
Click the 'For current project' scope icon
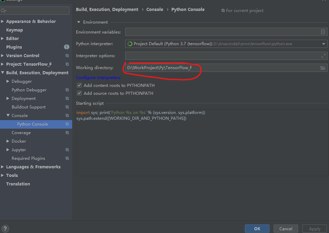click(223, 11)
